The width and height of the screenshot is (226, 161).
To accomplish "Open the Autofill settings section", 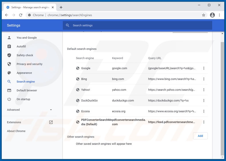I will click(21, 46).
